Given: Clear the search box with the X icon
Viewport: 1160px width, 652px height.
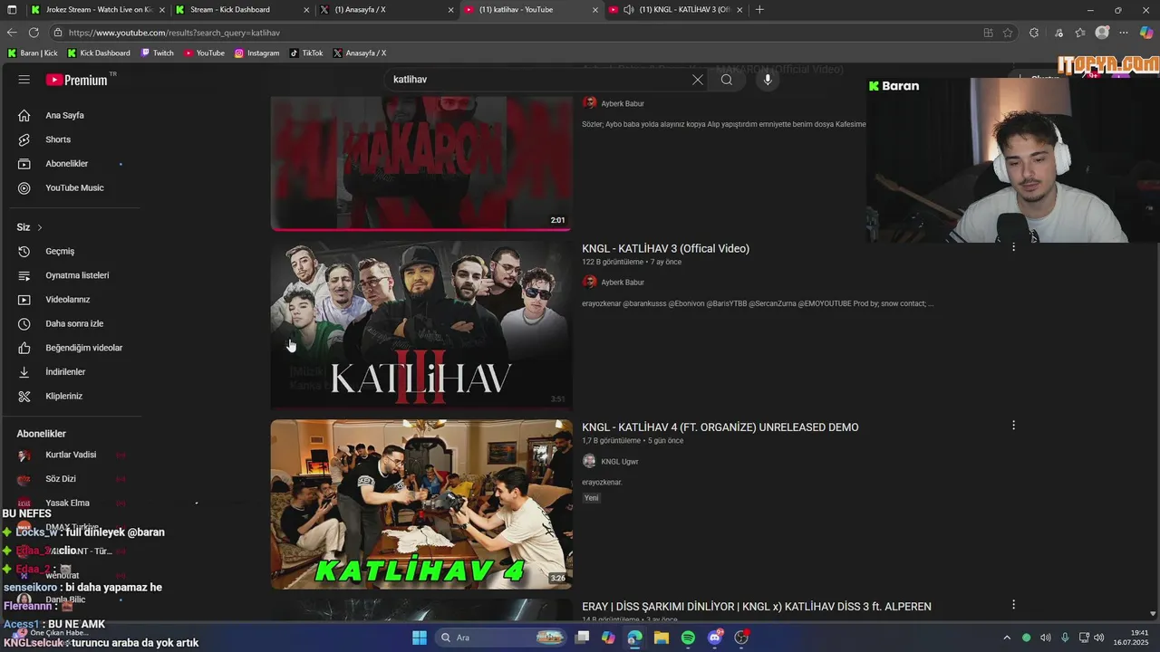Looking at the screenshot, I should [697, 80].
